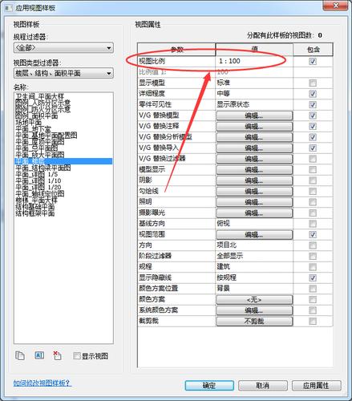Image resolution: width=352 pixels, height=401 pixels.
Task: Click the 编辑 button for V/G 替换注释
Action: coord(254,126)
